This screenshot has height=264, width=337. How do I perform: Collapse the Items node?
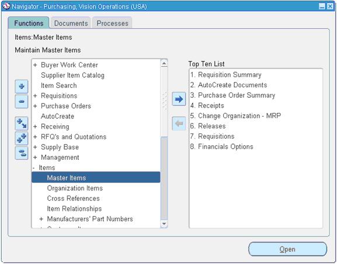pyautogui.click(x=34, y=168)
